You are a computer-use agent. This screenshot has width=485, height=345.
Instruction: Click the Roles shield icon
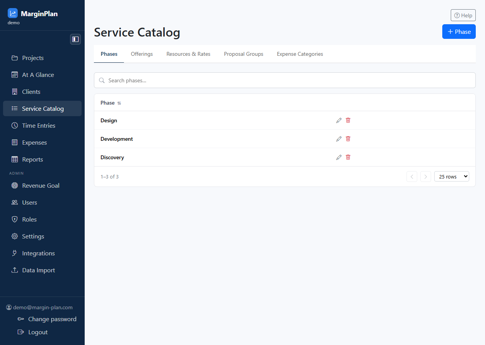(15, 219)
